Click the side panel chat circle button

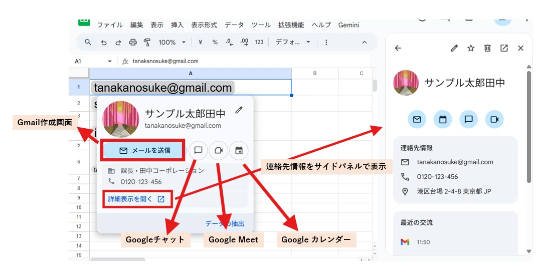pos(469,119)
